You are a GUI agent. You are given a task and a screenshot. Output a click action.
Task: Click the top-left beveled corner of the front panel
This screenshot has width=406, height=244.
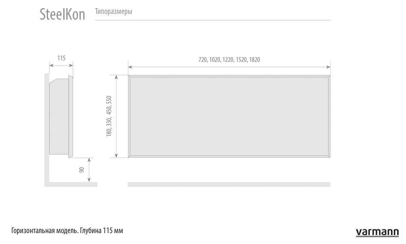(x=129, y=77)
